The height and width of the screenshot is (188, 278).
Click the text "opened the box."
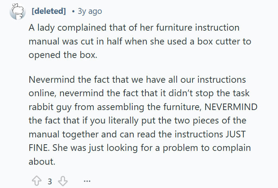(62, 55)
